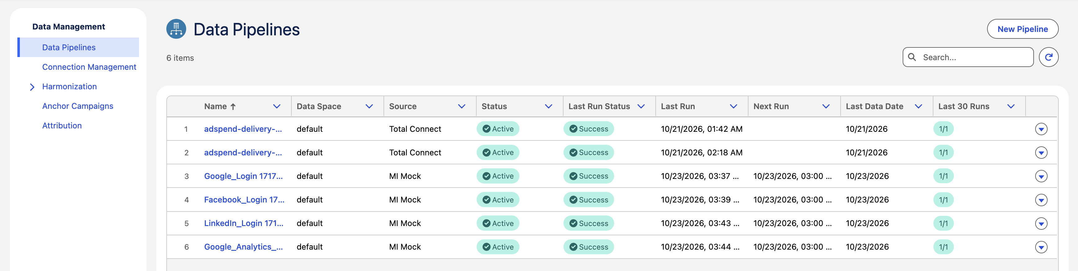Open the row 1 adspend-delivery pipeline link
Viewport: 1078px width, 271px height.
click(x=243, y=129)
